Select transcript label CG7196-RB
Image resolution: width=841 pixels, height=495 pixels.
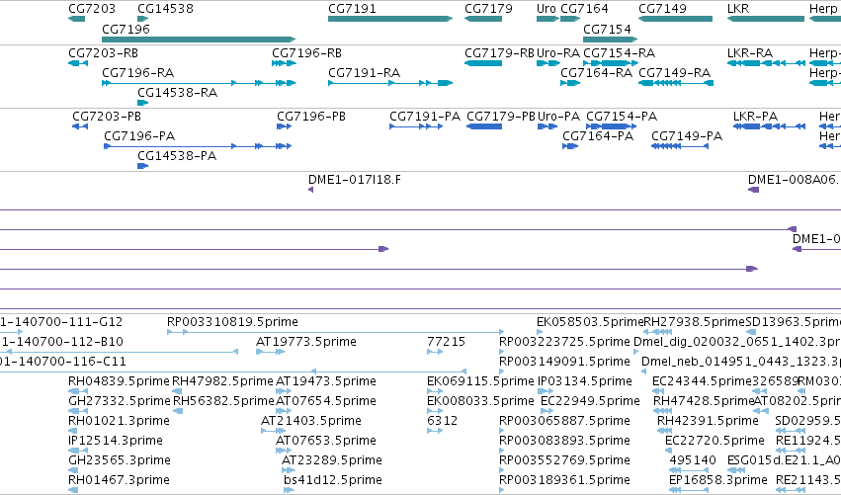(x=306, y=53)
